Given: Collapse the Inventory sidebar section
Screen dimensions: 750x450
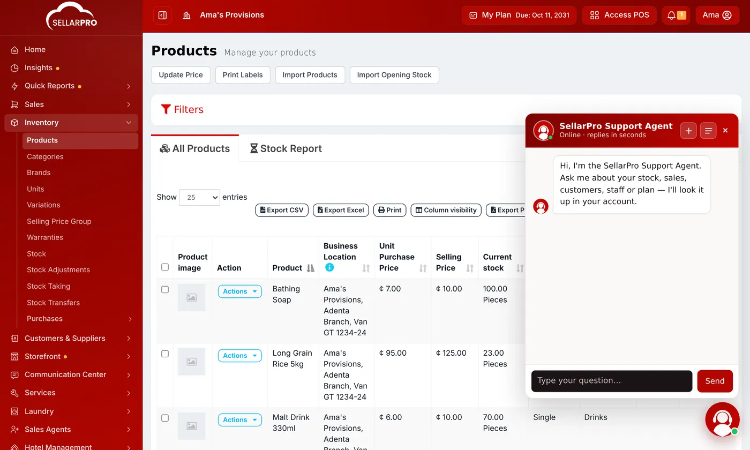Looking at the screenshot, I should click(71, 123).
